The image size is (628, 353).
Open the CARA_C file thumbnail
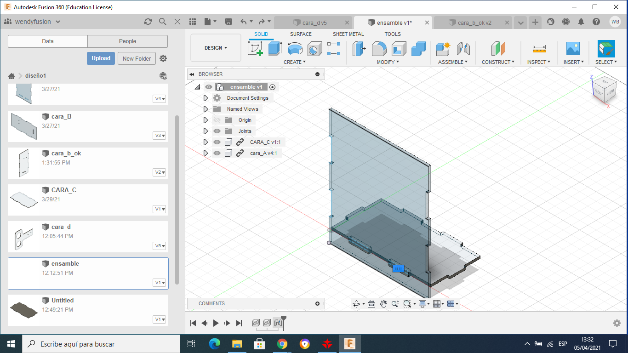(24, 199)
